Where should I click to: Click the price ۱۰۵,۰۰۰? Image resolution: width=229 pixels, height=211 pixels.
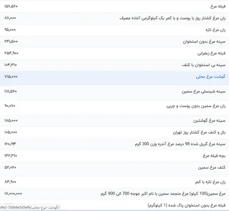click(x=10, y=132)
